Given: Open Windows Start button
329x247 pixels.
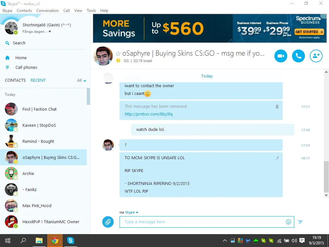Looking at the screenshot, I should 8,241.
